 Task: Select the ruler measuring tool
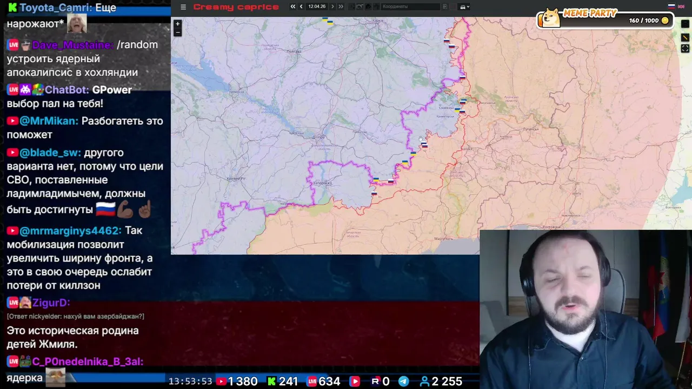[685, 38]
